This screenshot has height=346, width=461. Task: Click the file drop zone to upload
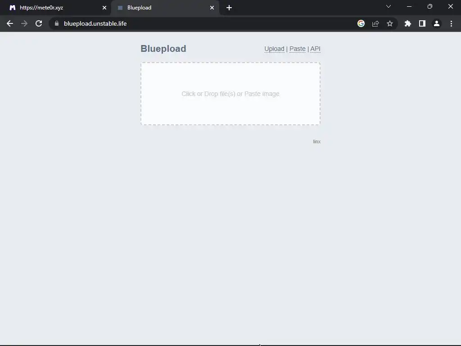click(x=230, y=94)
